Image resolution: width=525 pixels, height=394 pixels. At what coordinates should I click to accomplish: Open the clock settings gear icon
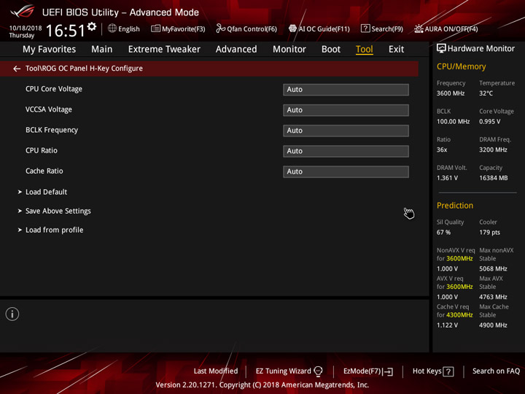(x=92, y=26)
